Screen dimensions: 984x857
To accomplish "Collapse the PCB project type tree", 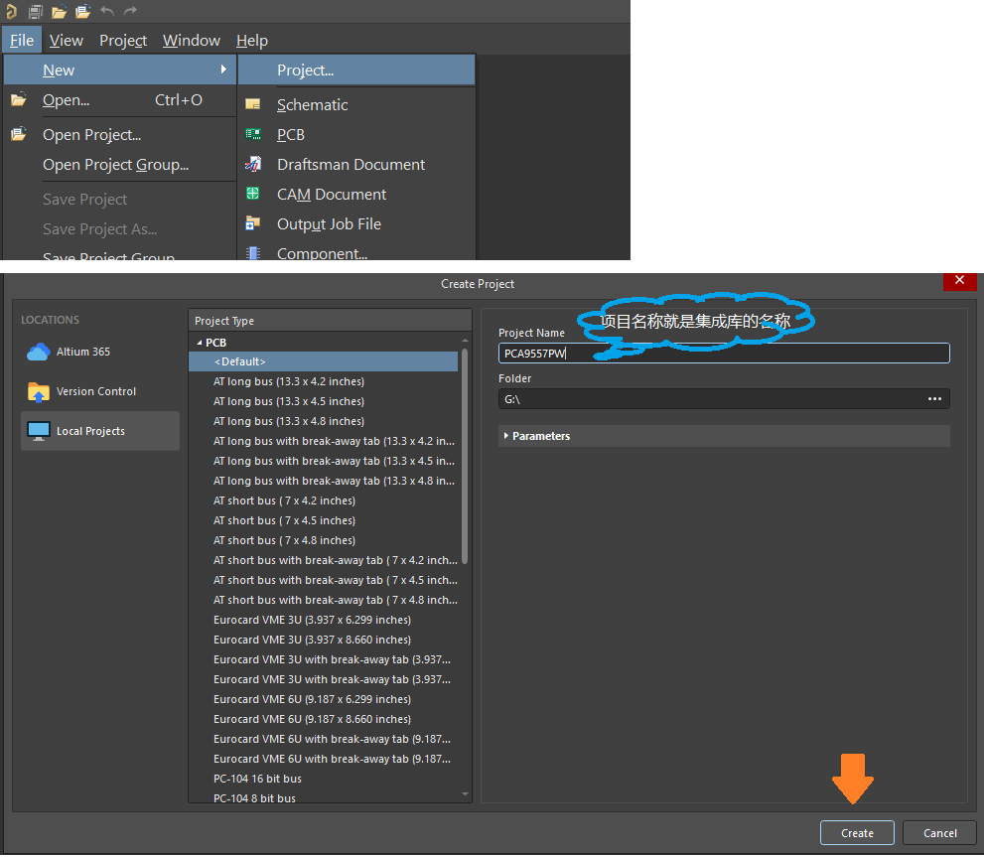I will tap(200, 343).
